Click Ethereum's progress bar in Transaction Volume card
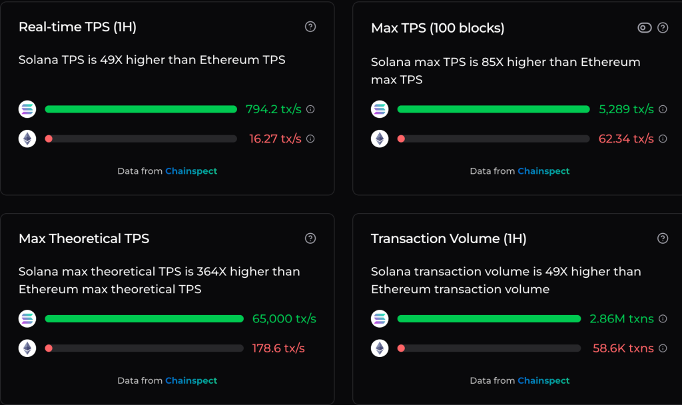 (488, 348)
